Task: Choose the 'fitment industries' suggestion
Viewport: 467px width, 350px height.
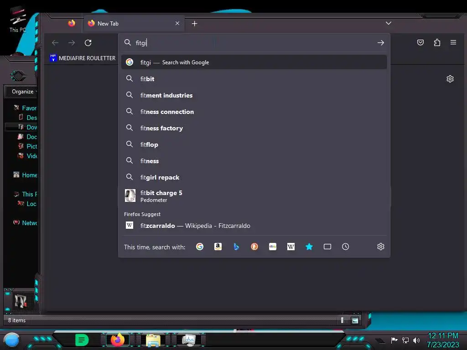Action: (254, 95)
